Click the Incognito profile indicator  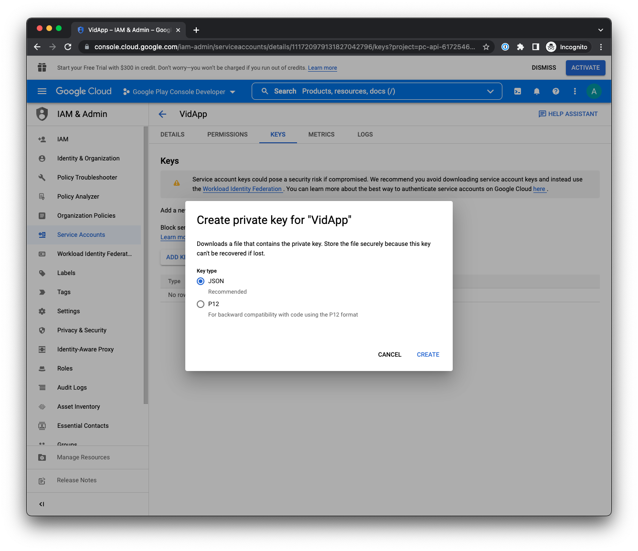pyautogui.click(x=567, y=47)
